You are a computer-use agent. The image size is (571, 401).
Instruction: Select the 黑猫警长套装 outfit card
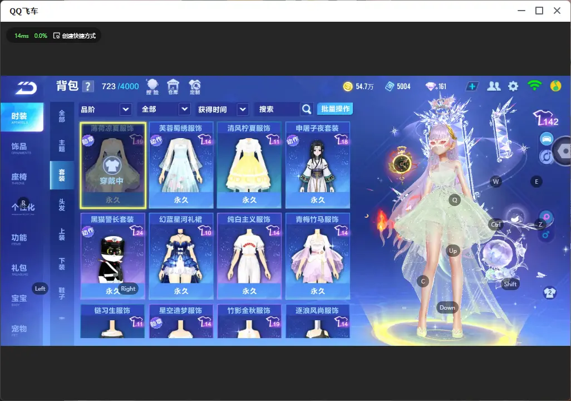tap(113, 256)
